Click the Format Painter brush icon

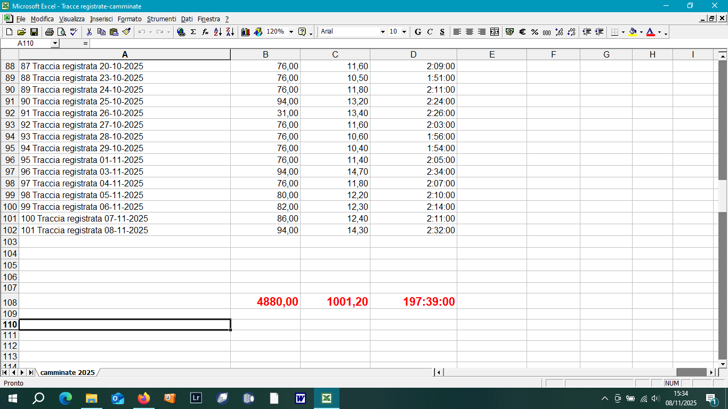point(126,32)
